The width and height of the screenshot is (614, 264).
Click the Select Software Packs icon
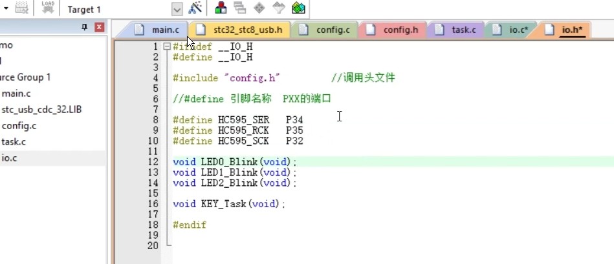coord(278,8)
